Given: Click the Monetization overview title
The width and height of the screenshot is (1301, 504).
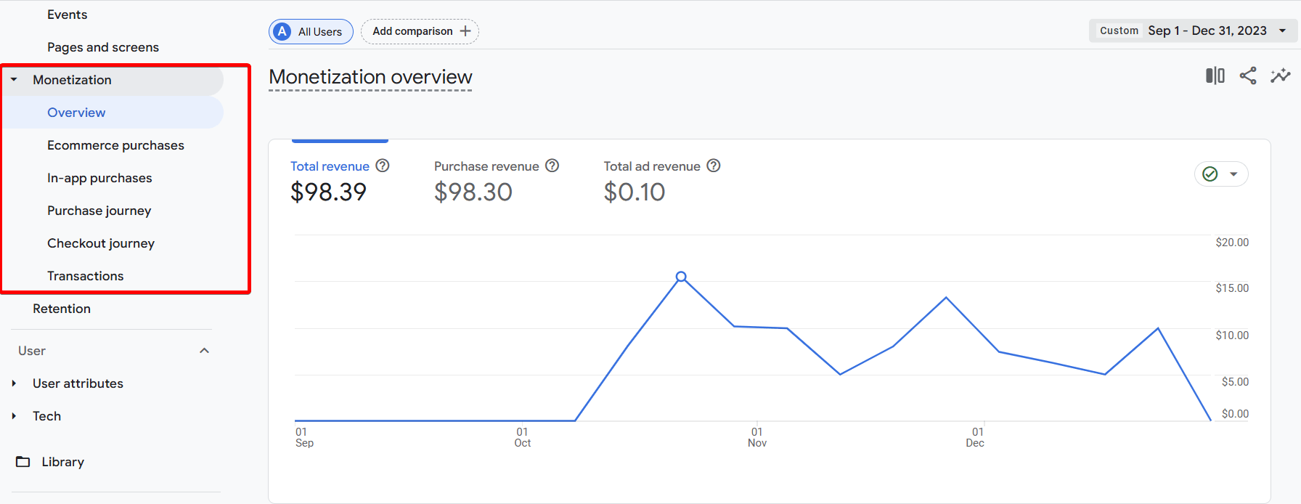Looking at the screenshot, I should [x=370, y=77].
